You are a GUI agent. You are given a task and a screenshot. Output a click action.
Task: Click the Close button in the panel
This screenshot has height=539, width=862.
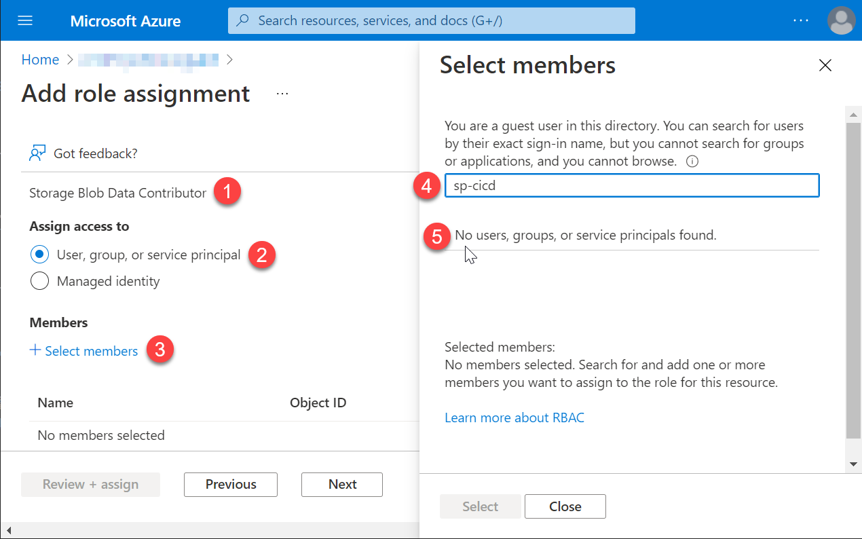pos(565,506)
